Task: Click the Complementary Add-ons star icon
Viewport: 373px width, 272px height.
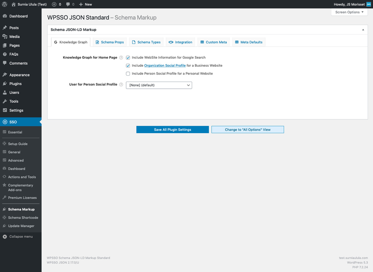Action: pyautogui.click(x=4, y=185)
